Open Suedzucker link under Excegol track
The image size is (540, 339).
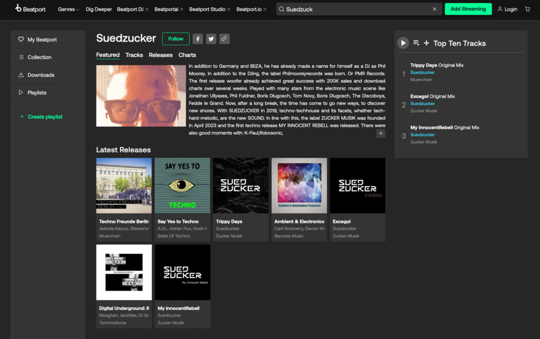(422, 103)
